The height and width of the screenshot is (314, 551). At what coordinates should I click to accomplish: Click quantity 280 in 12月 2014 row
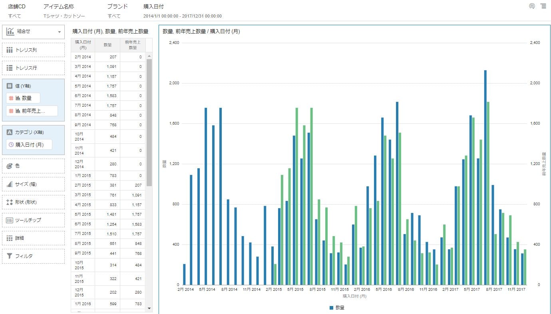tap(113, 164)
